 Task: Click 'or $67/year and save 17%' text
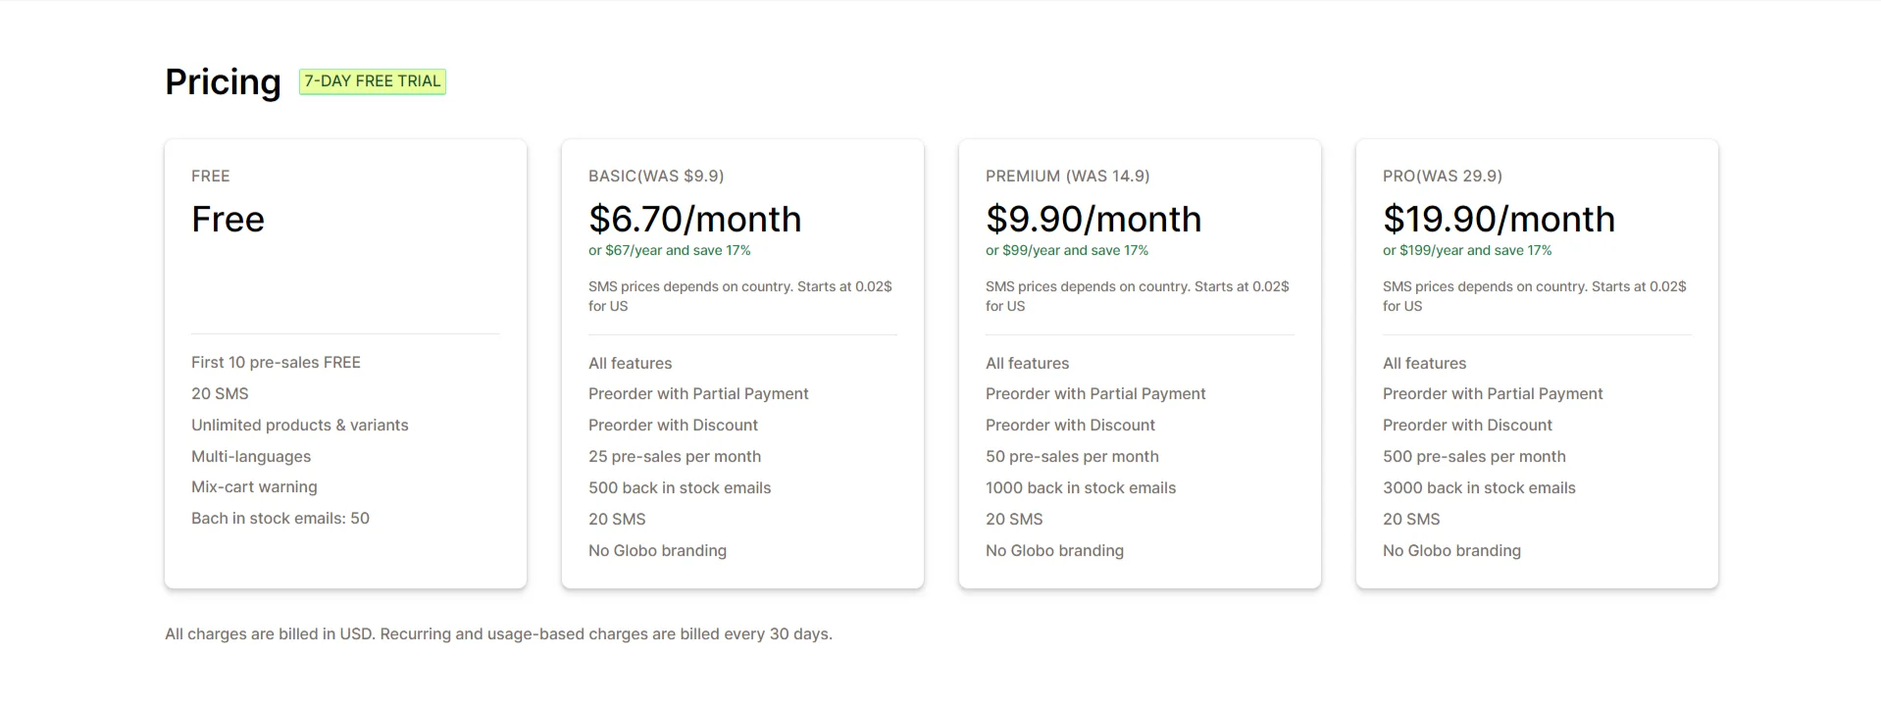click(x=670, y=251)
